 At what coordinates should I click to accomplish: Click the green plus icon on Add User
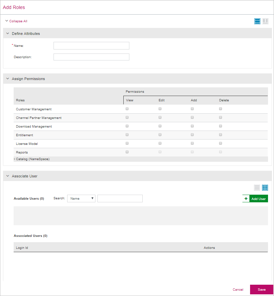point(246,199)
